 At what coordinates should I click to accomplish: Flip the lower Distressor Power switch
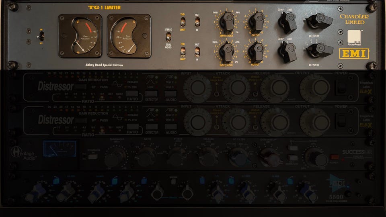point(341,121)
